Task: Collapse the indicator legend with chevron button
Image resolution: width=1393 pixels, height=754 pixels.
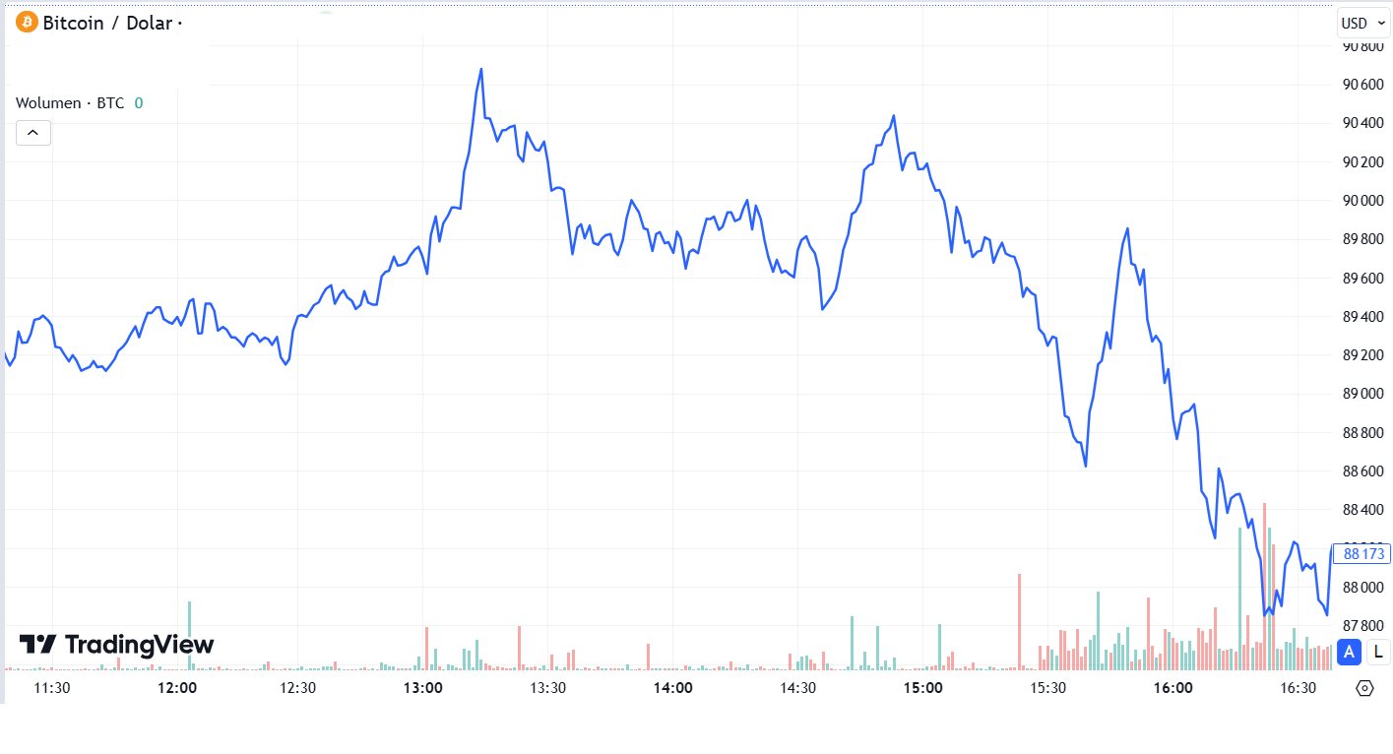Action: [33, 133]
